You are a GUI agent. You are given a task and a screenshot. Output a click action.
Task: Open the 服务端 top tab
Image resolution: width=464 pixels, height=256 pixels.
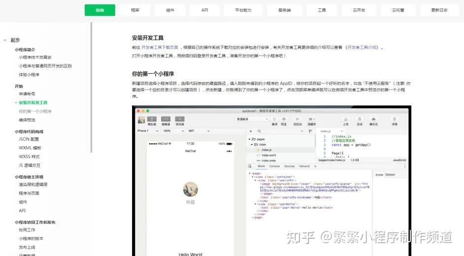pyautogui.click(x=284, y=10)
